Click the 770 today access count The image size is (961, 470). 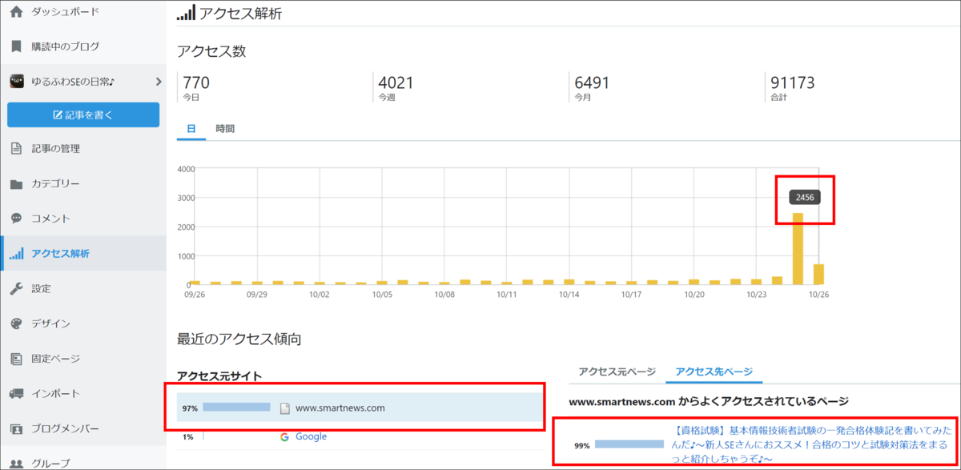coord(196,82)
